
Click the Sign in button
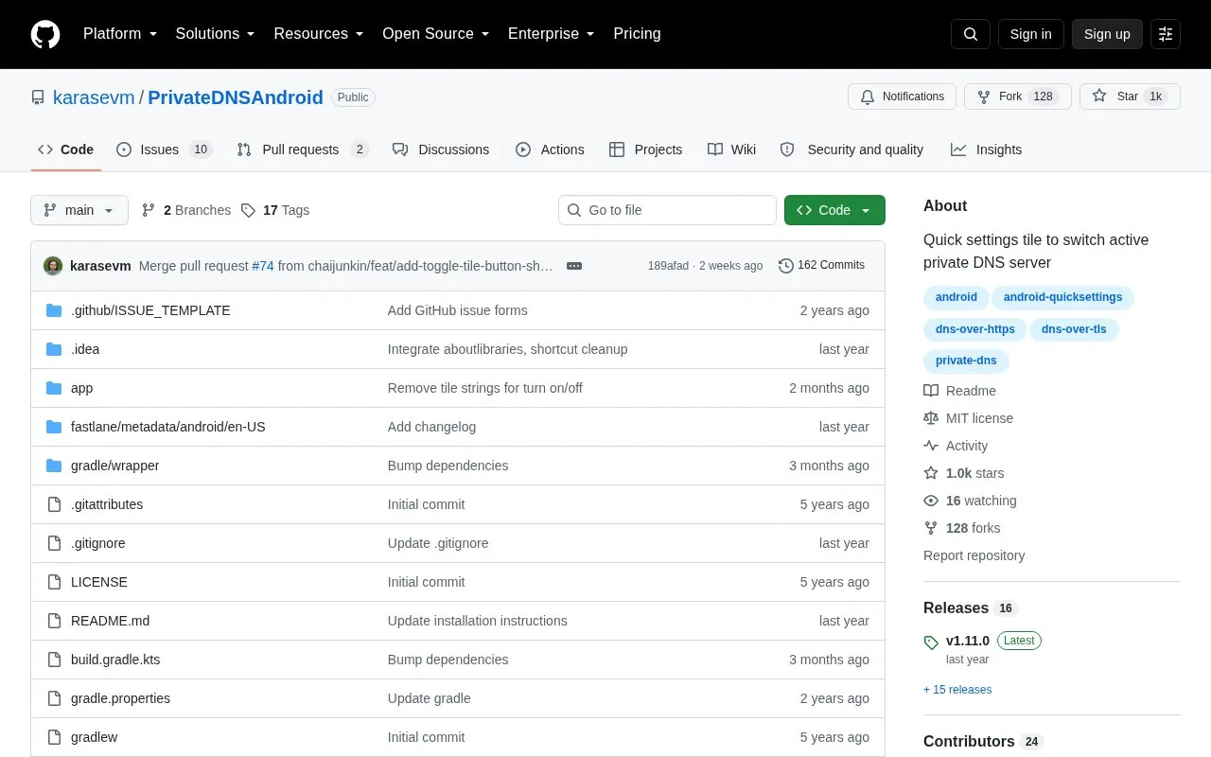(x=1030, y=34)
